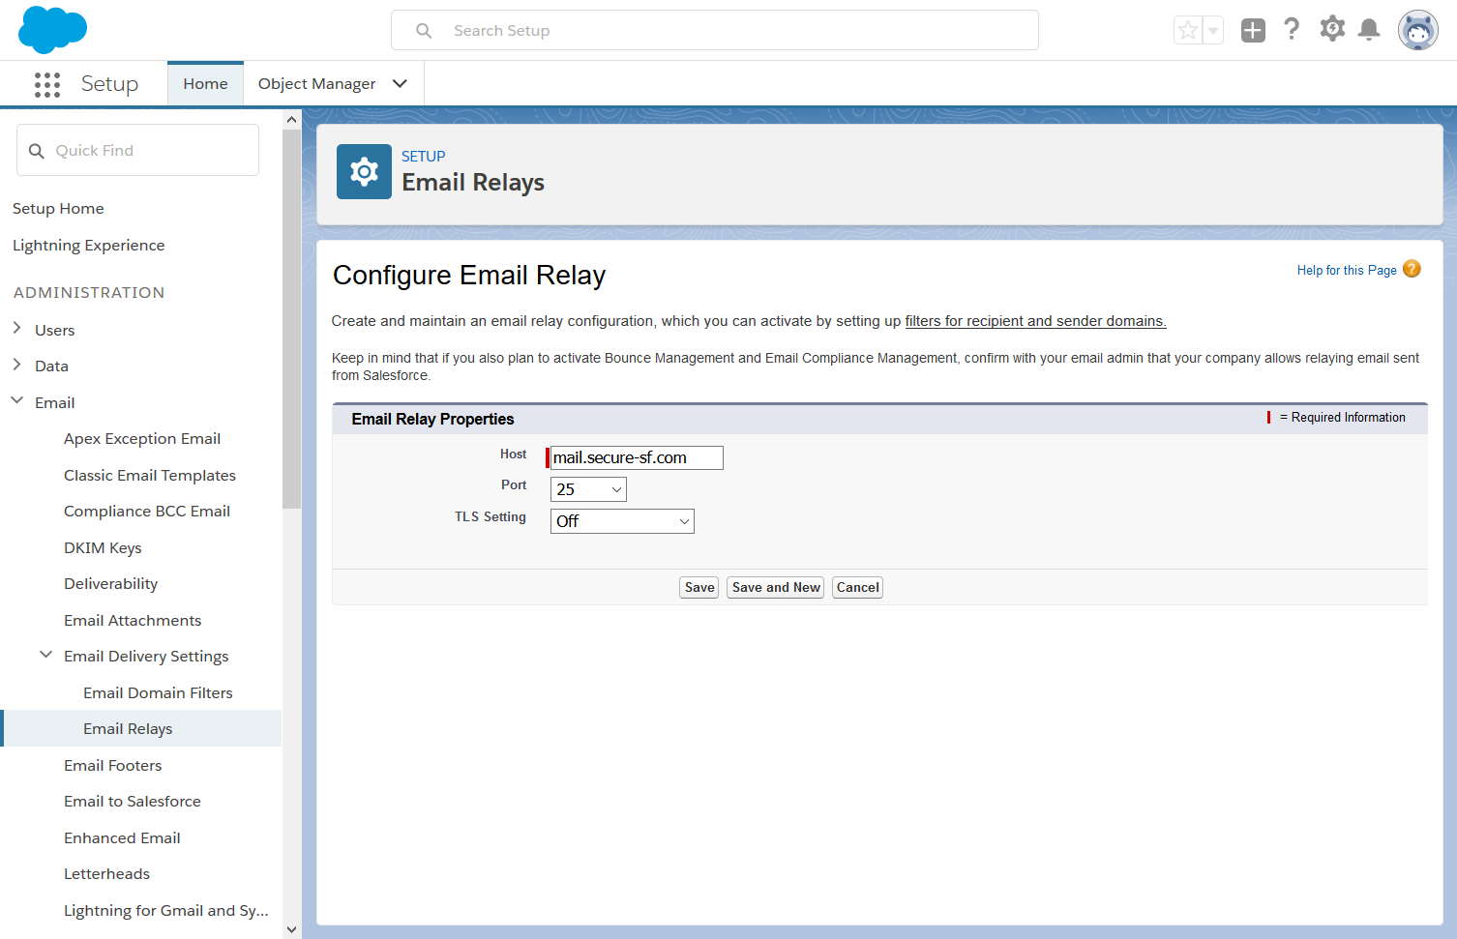Open Apex Exception Email
The width and height of the screenshot is (1457, 939).
pyautogui.click(x=142, y=439)
